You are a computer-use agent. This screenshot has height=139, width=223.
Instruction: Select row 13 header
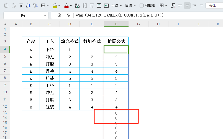(x=5, y=113)
